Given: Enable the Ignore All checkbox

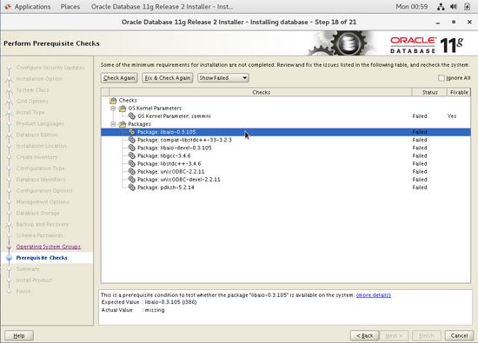Looking at the screenshot, I should coord(441,78).
